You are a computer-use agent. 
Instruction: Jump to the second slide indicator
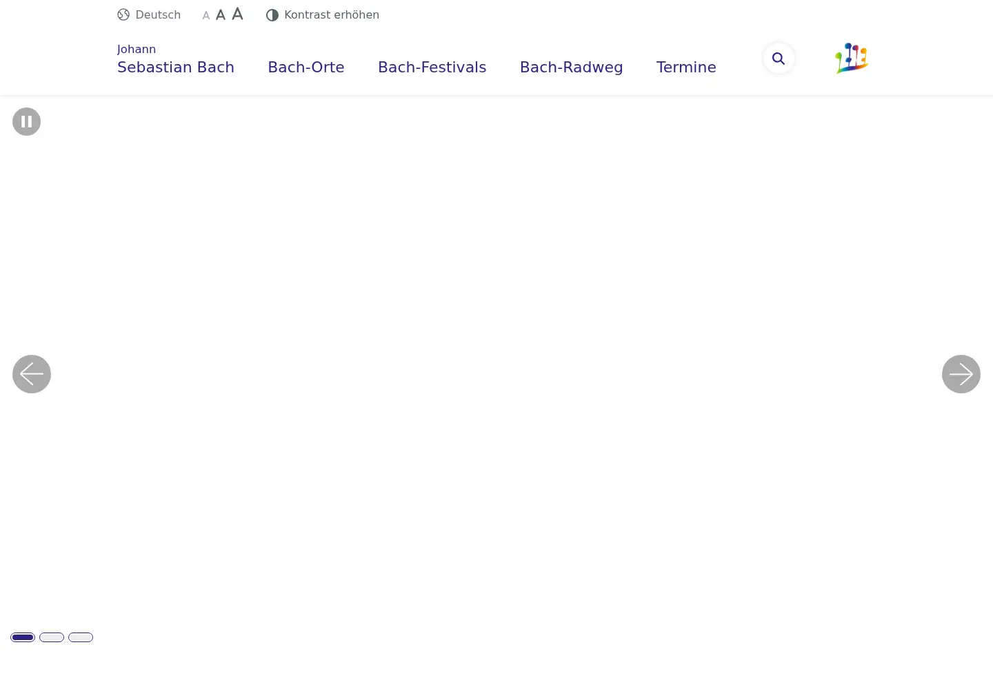click(52, 637)
